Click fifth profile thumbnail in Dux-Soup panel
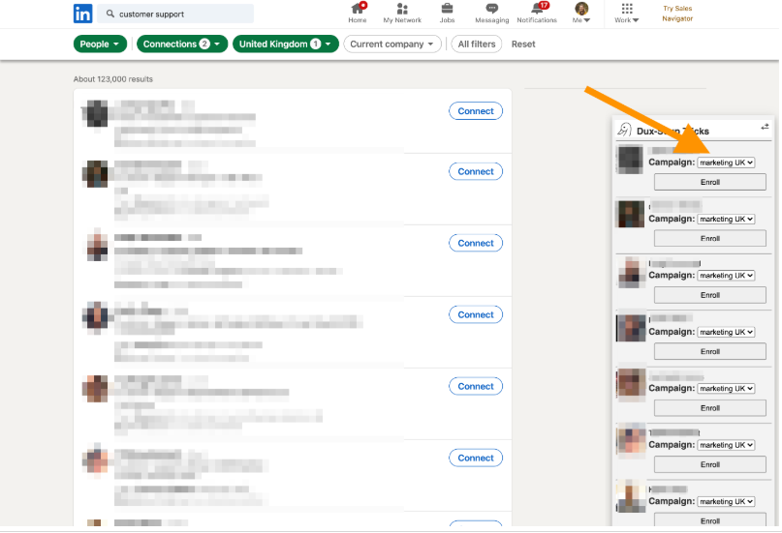 coord(631,384)
